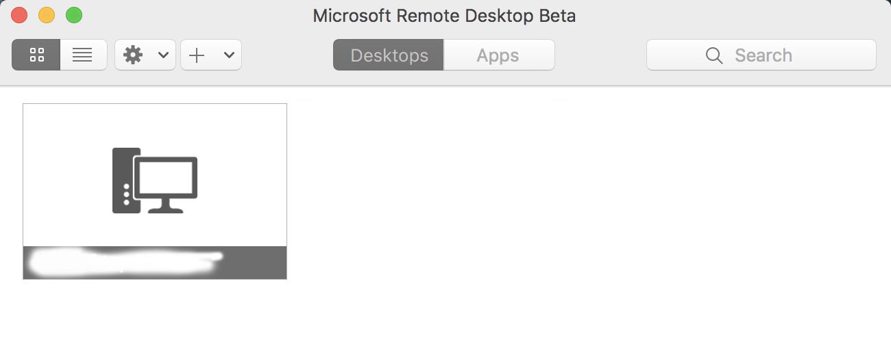
Task: Switch to list view layout
Action: click(83, 55)
